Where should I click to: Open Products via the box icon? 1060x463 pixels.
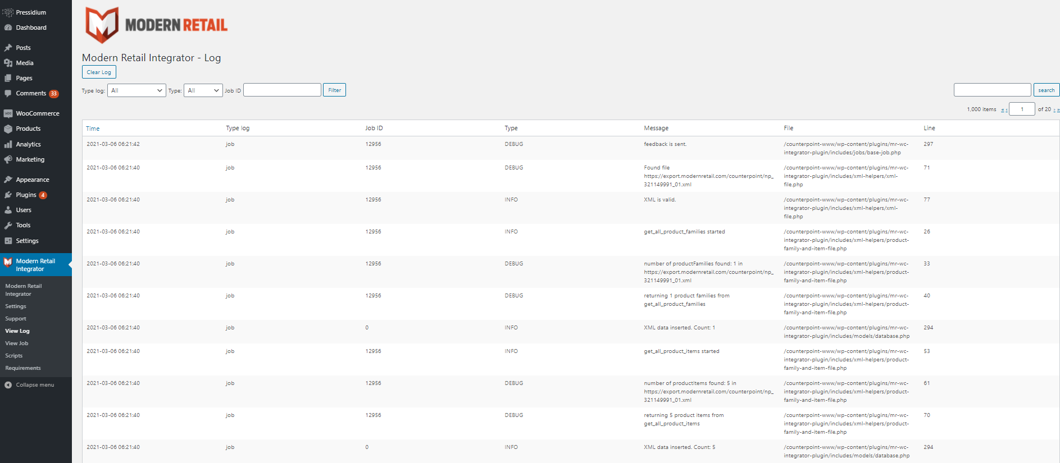click(x=8, y=129)
